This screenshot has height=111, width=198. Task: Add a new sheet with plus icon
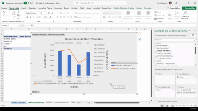88,103
